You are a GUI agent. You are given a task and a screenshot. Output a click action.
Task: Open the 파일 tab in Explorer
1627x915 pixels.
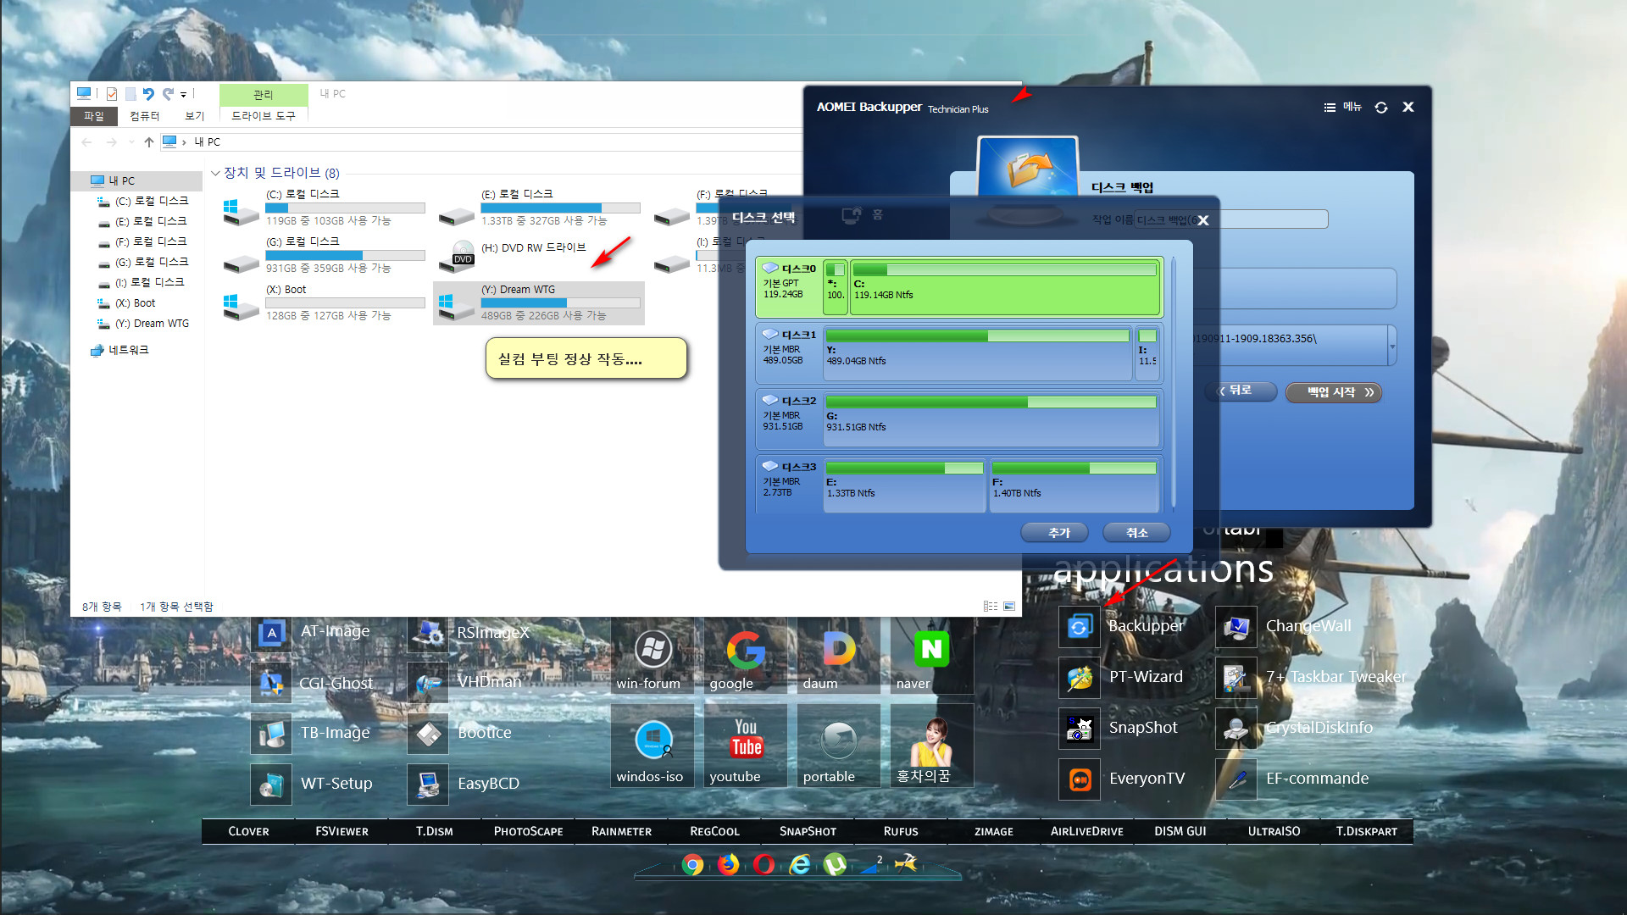[94, 116]
